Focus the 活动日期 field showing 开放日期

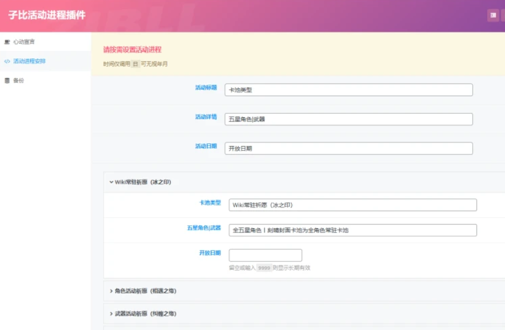click(349, 148)
